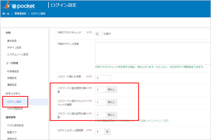This screenshot has height=140, width=211.
Task: Click the ユーザ管理 section heading
Action: (12, 63)
